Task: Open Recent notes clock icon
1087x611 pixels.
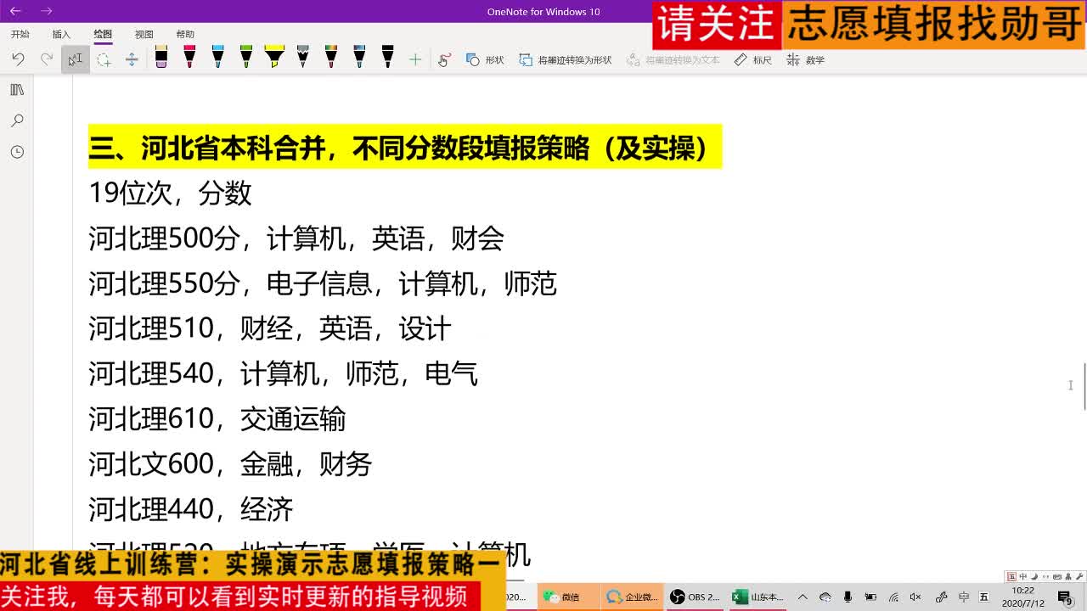Action: tap(17, 152)
